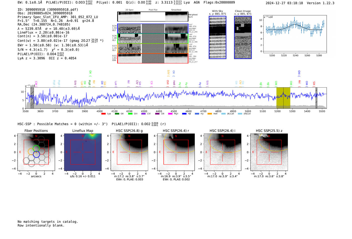Viewport: 352px width, 239px height.
Task: Click the red fiber circle
Action: [42, 151]
